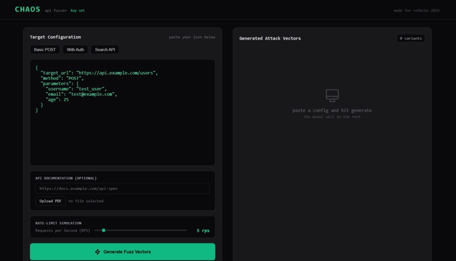The width and height of the screenshot is (456, 261).
Task: Click 'RATE-LIMIT SIMULATION' label
Action: (58, 223)
